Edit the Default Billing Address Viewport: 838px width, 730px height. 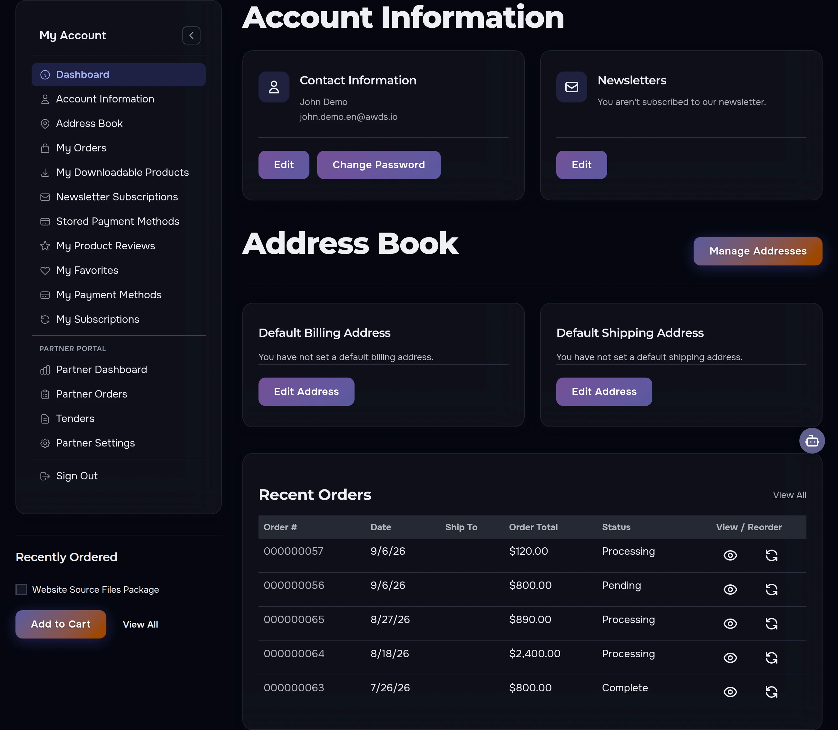[x=306, y=391]
